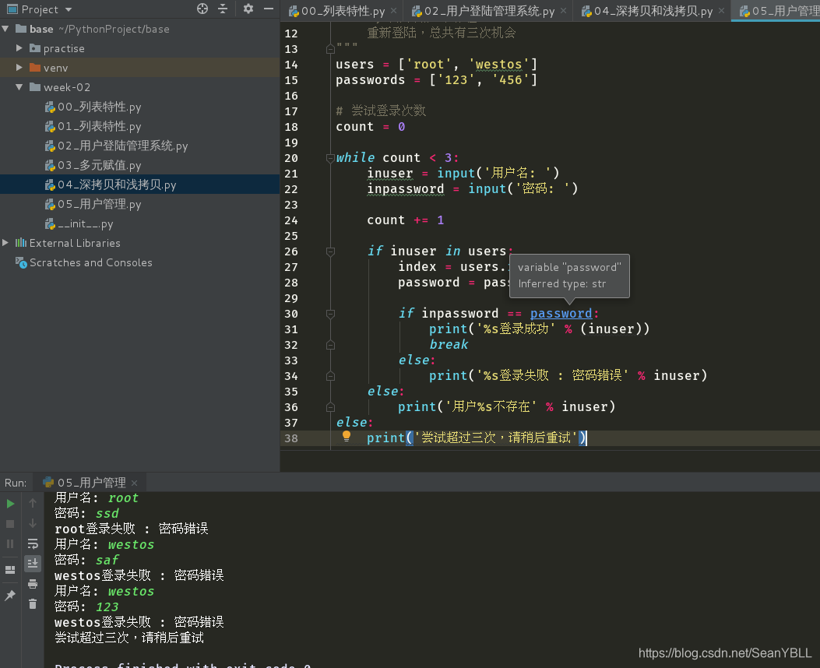Open file 03_多元赋值.py in tree
The width and height of the screenshot is (820, 668).
click(x=93, y=165)
